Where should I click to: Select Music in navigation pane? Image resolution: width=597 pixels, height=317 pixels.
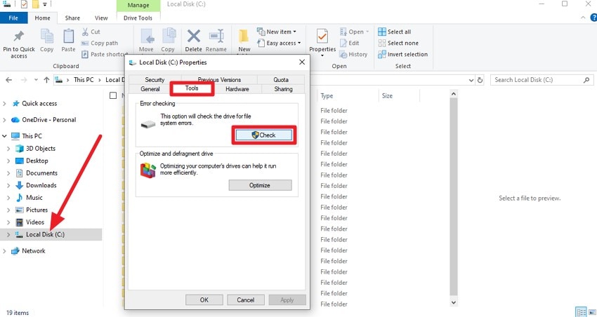coord(34,198)
